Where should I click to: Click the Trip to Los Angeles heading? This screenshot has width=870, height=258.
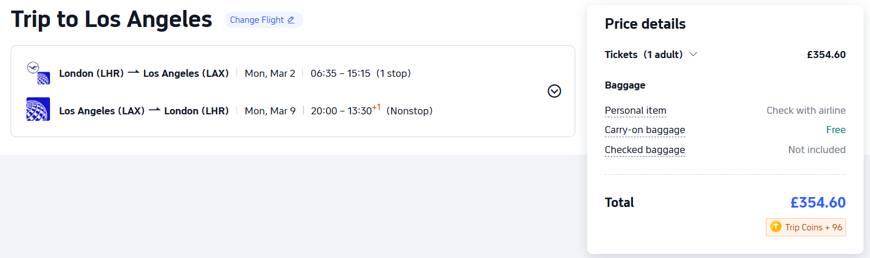(112, 19)
